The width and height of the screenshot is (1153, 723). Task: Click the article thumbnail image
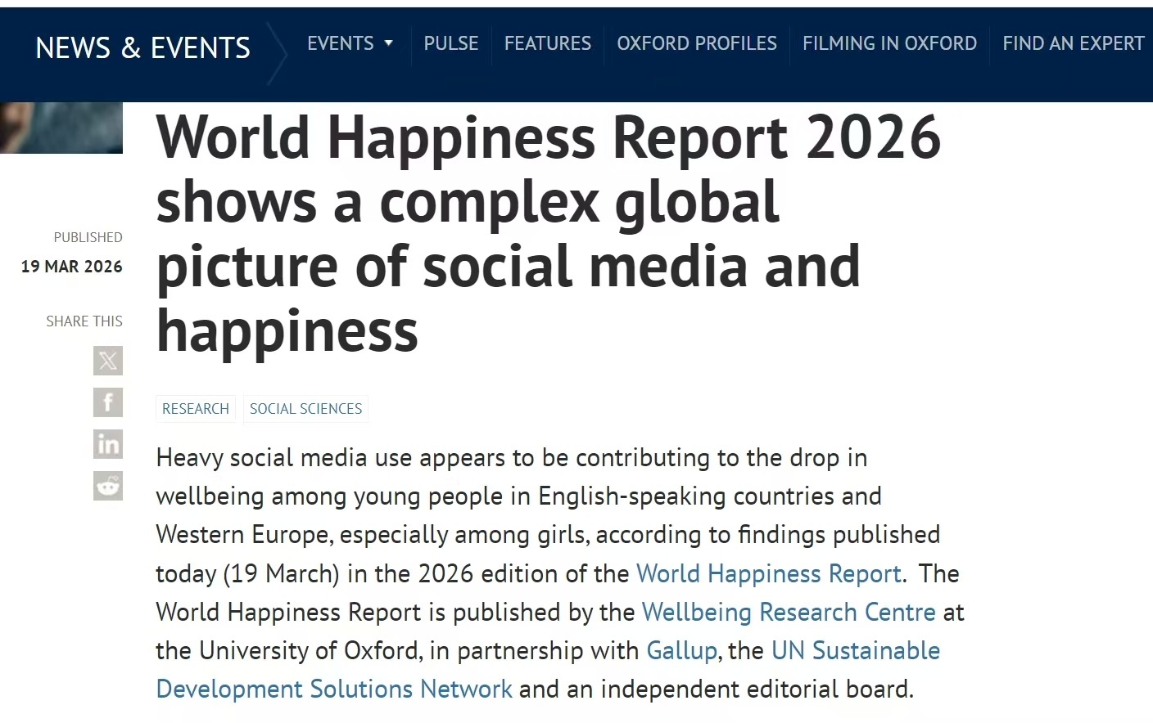point(61,128)
